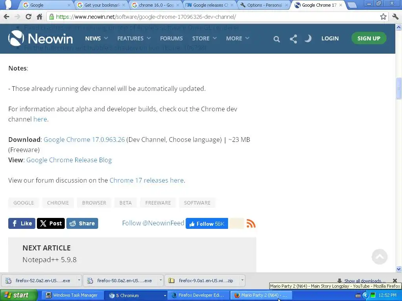Image resolution: width=402 pixels, height=301 pixels.
Task: Open the Chrome dev channel 'here' link
Action: (40, 119)
